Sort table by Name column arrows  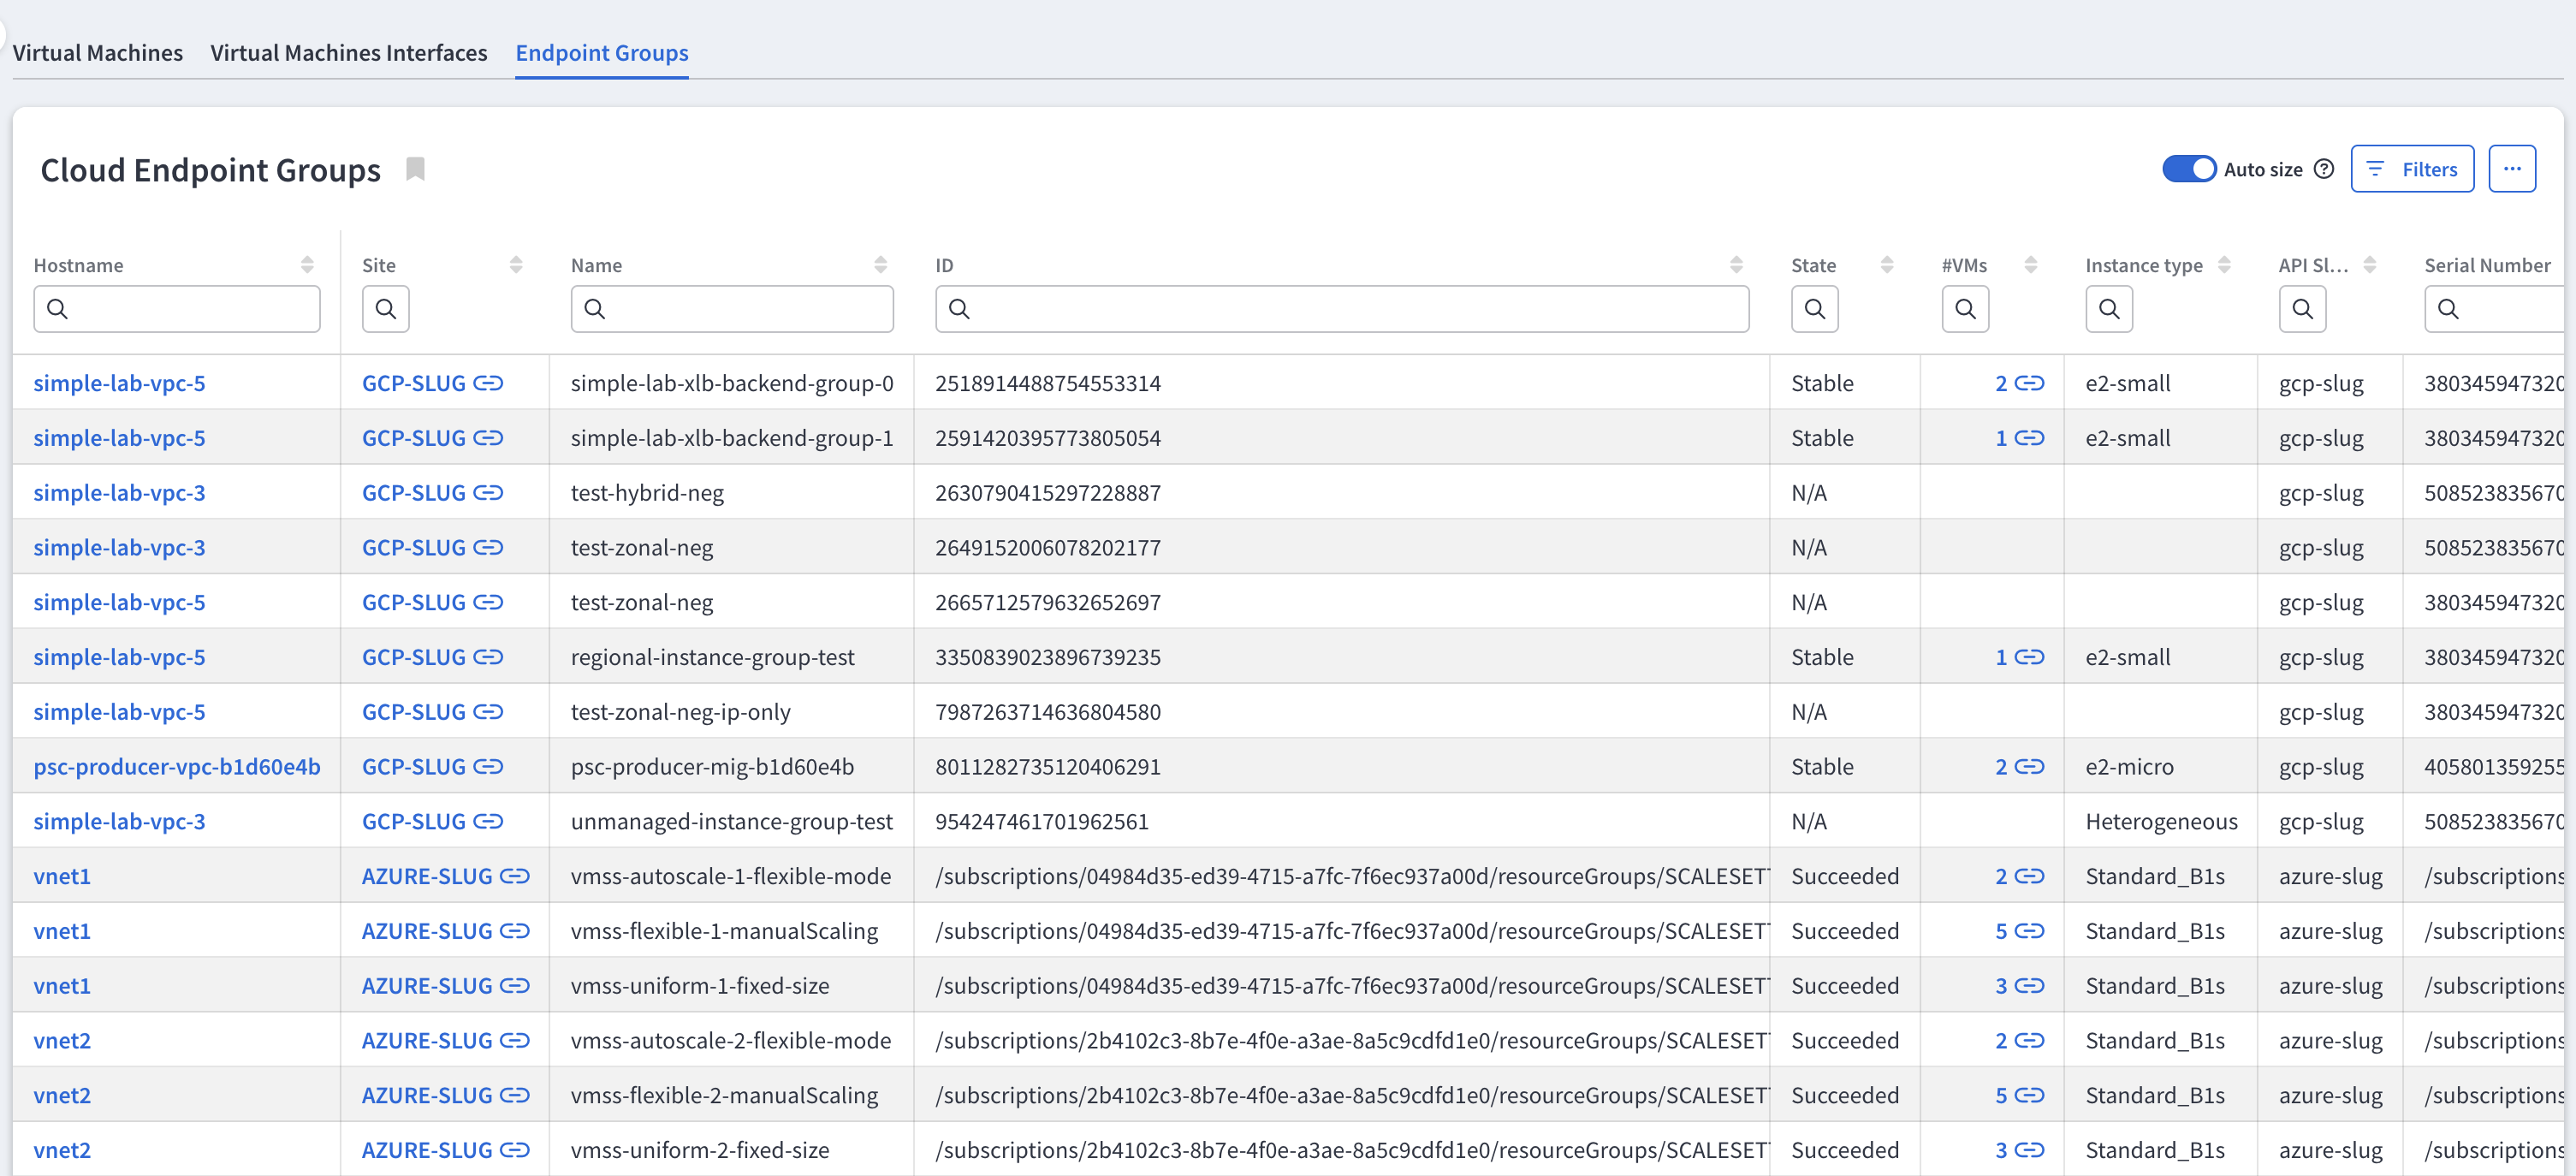[880, 265]
